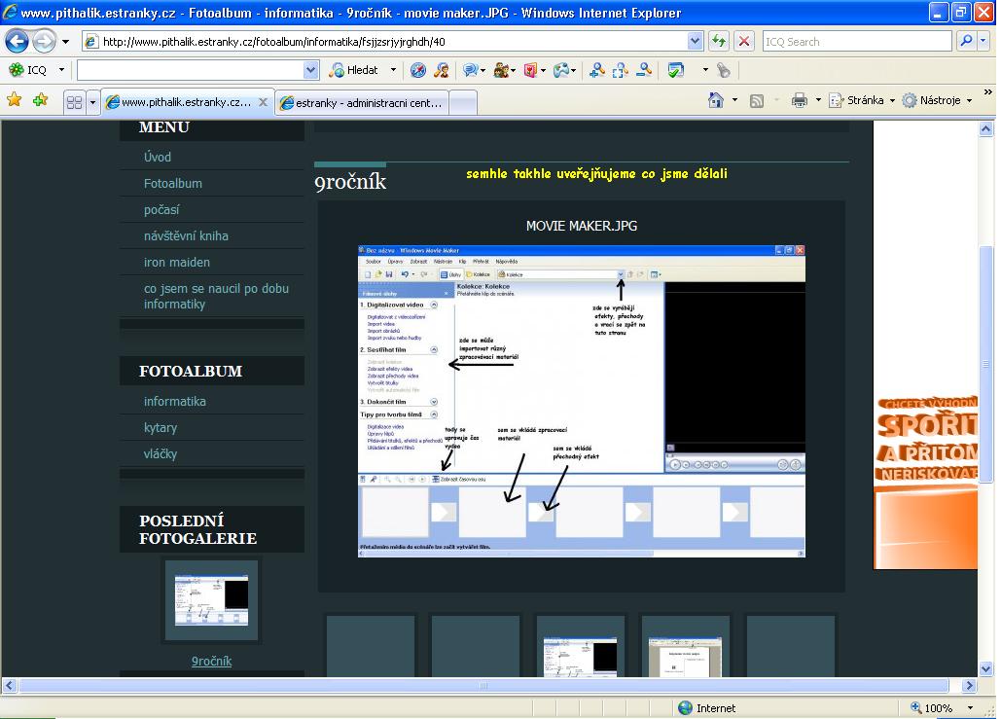This screenshot has height=719, width=1001.
Task: Click the vertical scrollbar thumb
Action: [985, 364]
